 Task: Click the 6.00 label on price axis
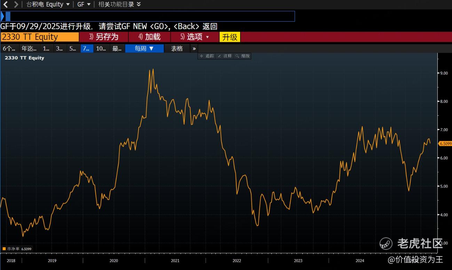pos(444,158)
